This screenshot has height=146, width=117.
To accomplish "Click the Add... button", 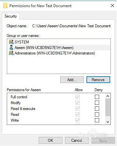I will 72,80.
